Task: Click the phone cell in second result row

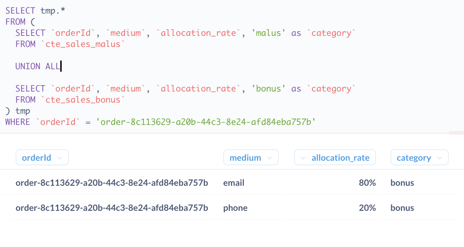Action: [235, 208]
